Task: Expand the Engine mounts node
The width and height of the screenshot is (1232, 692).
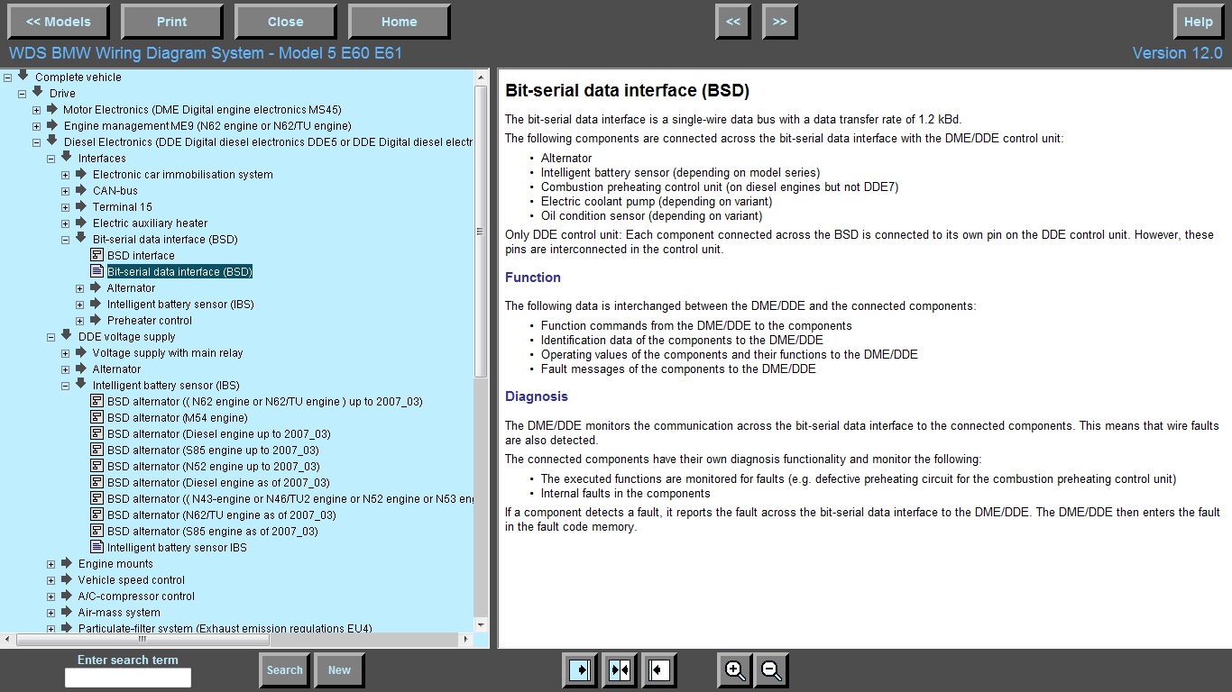Action: (x=51, y=564)
